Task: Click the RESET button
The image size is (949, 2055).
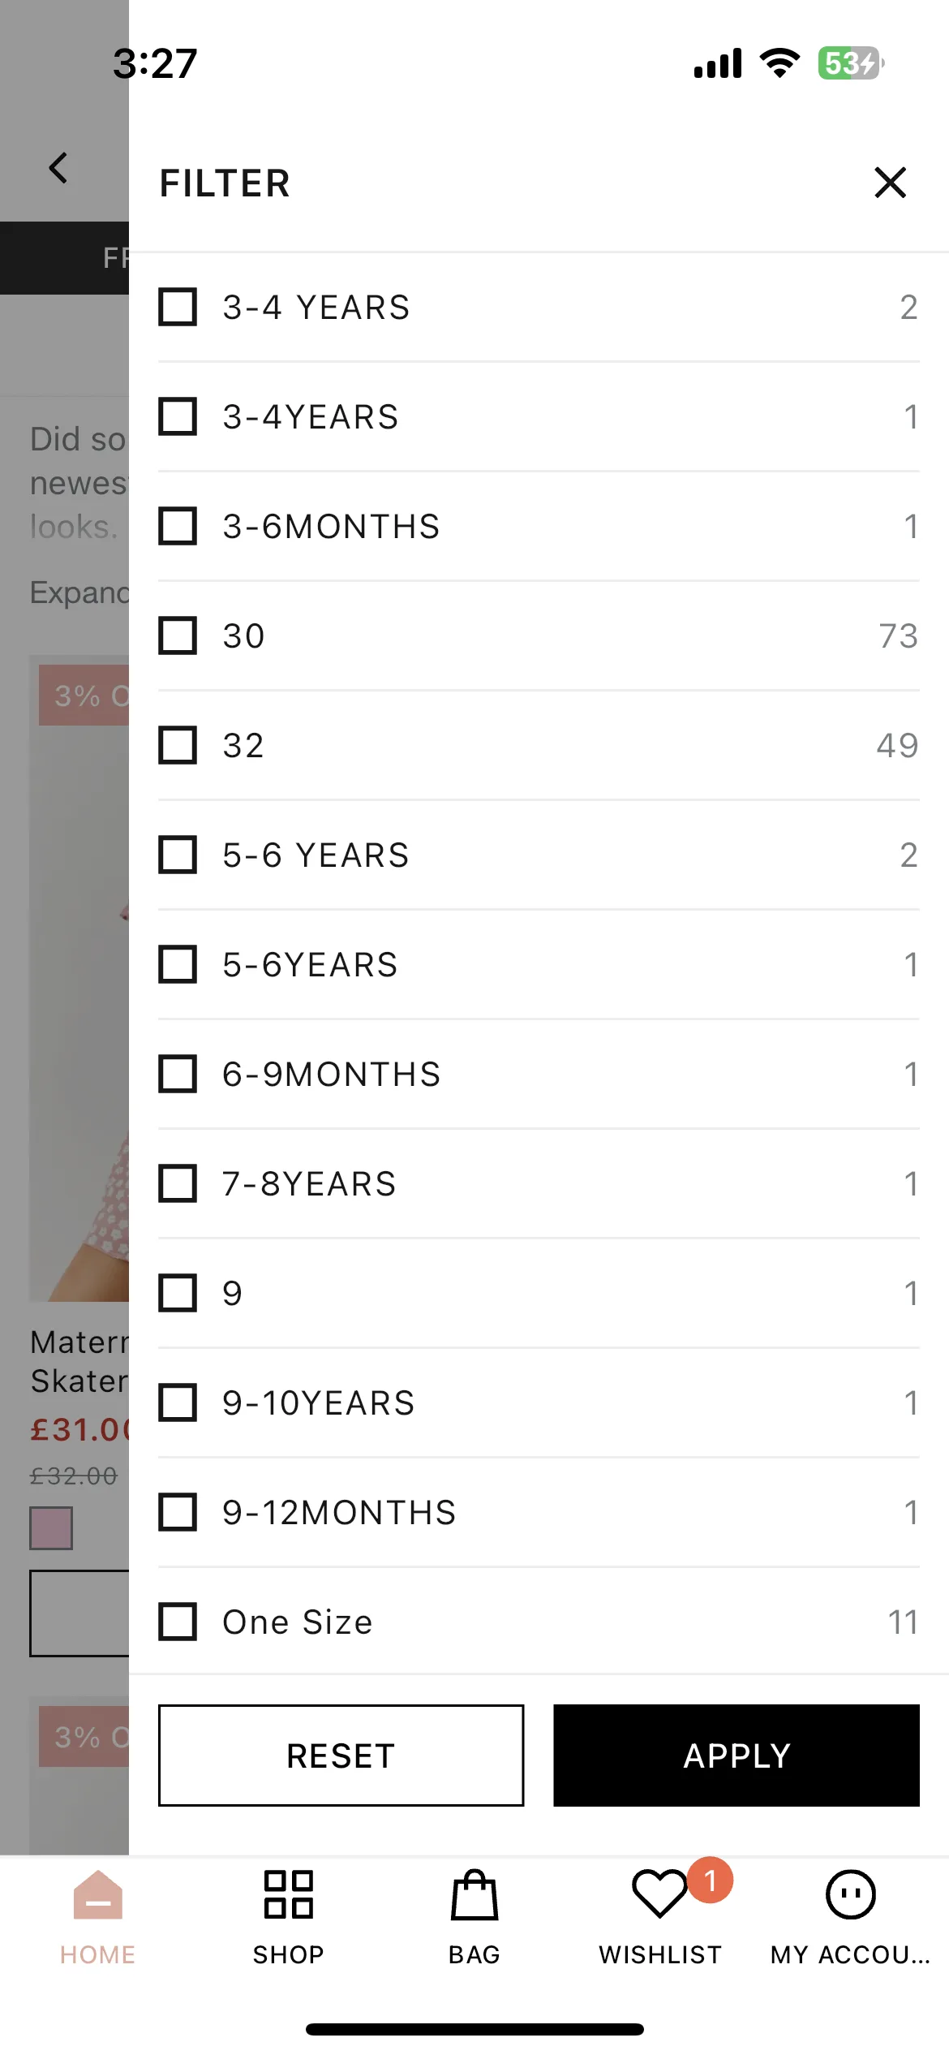Action: pyautogui.click(x=341, y=1756)
